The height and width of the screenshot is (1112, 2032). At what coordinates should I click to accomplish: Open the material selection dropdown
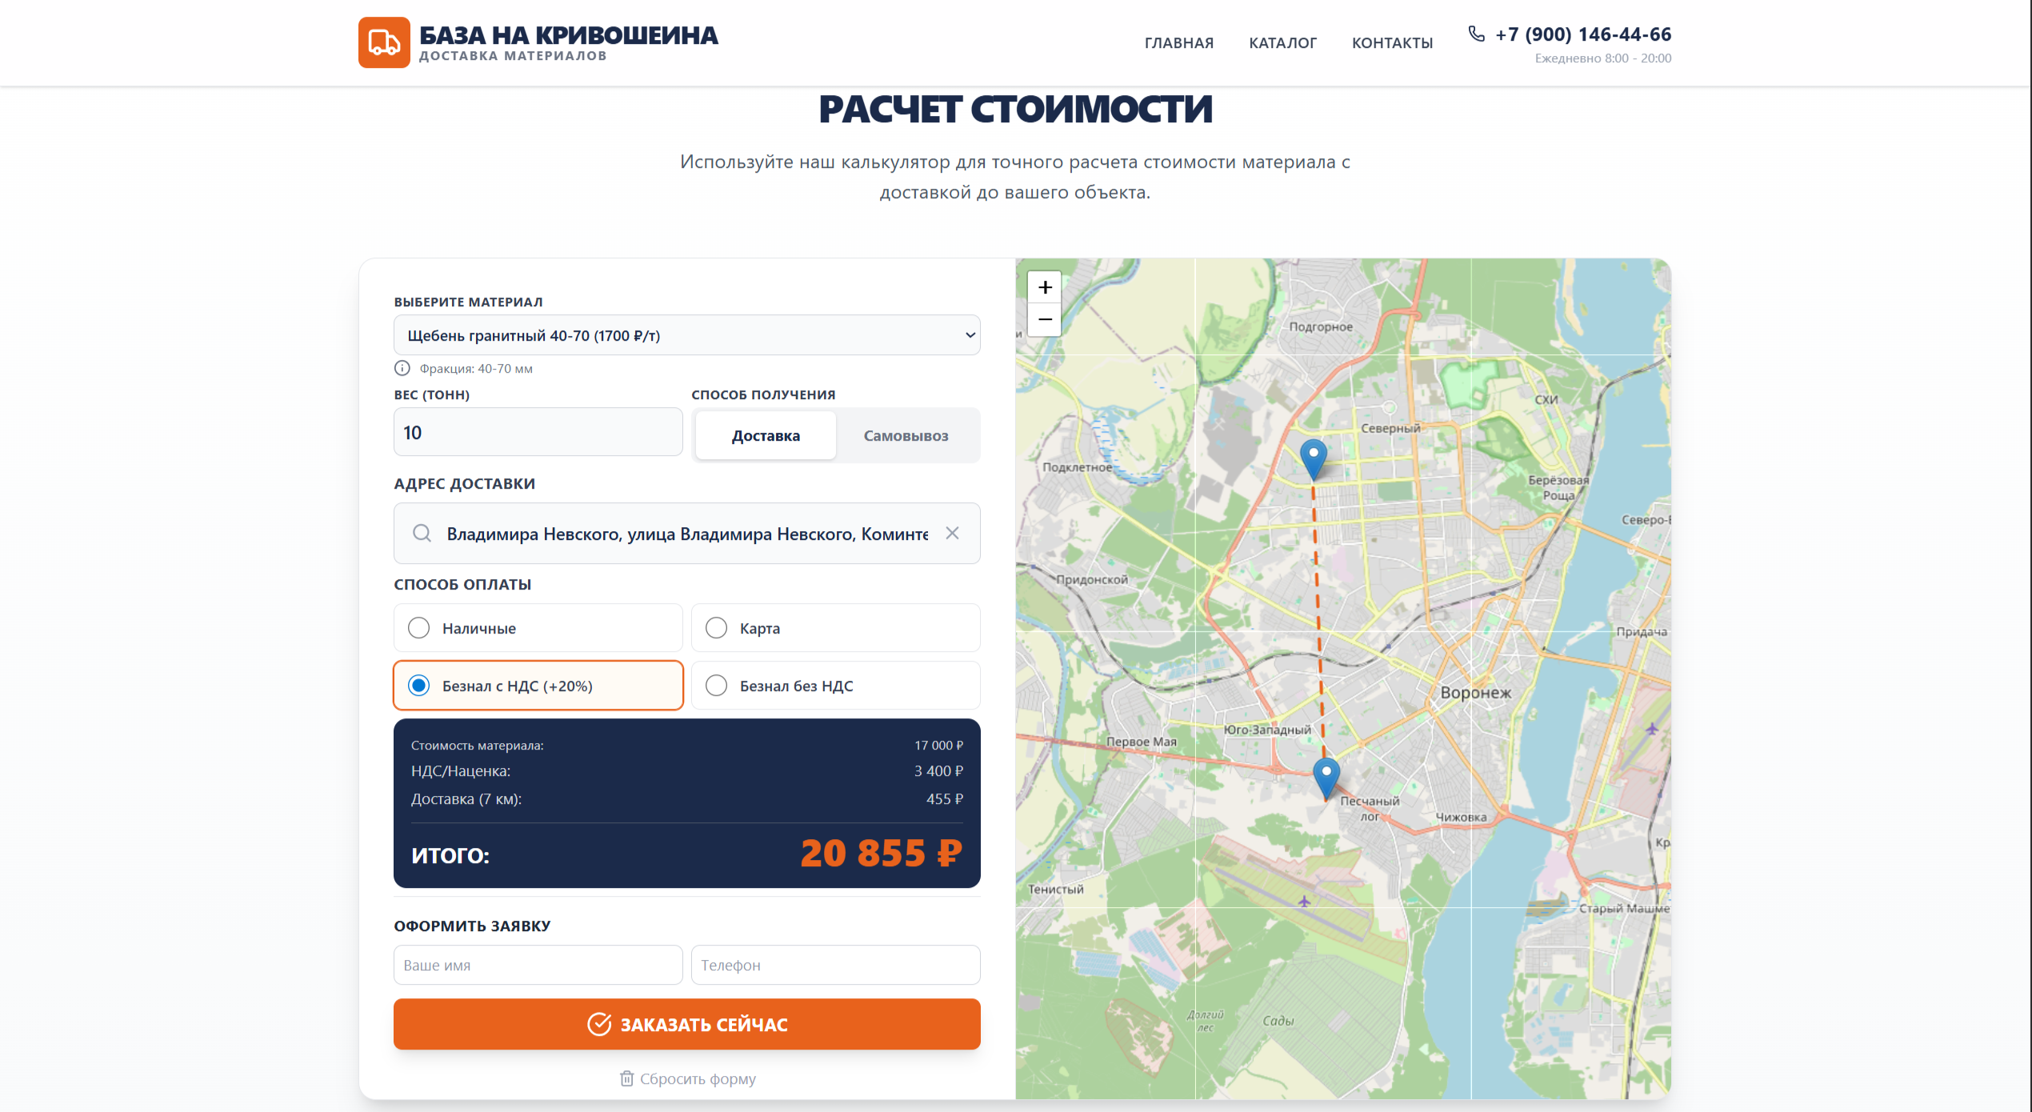(686, 335)
